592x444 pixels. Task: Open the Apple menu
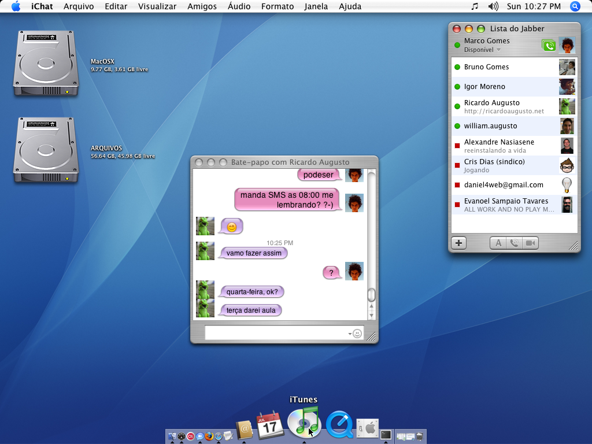[x=16, y=6]
